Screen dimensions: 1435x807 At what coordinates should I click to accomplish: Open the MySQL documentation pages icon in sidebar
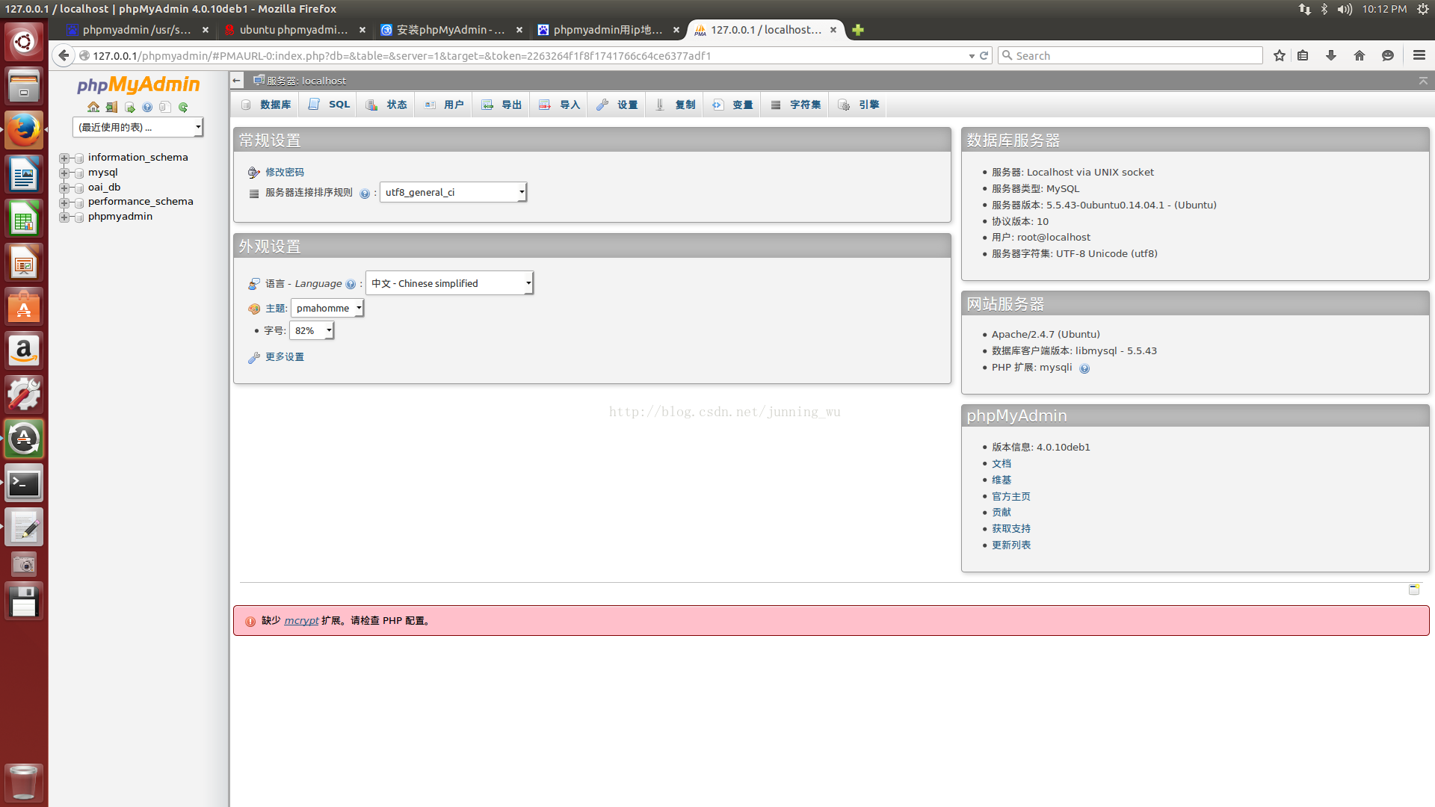click(x=165, y=107)
